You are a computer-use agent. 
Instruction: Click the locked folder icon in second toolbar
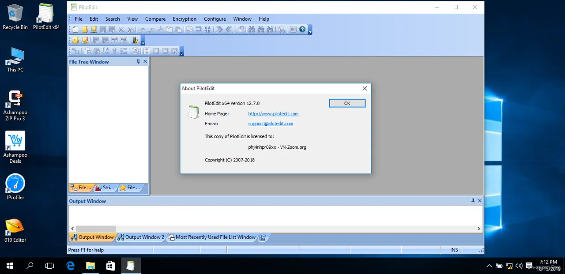[75, 40]
